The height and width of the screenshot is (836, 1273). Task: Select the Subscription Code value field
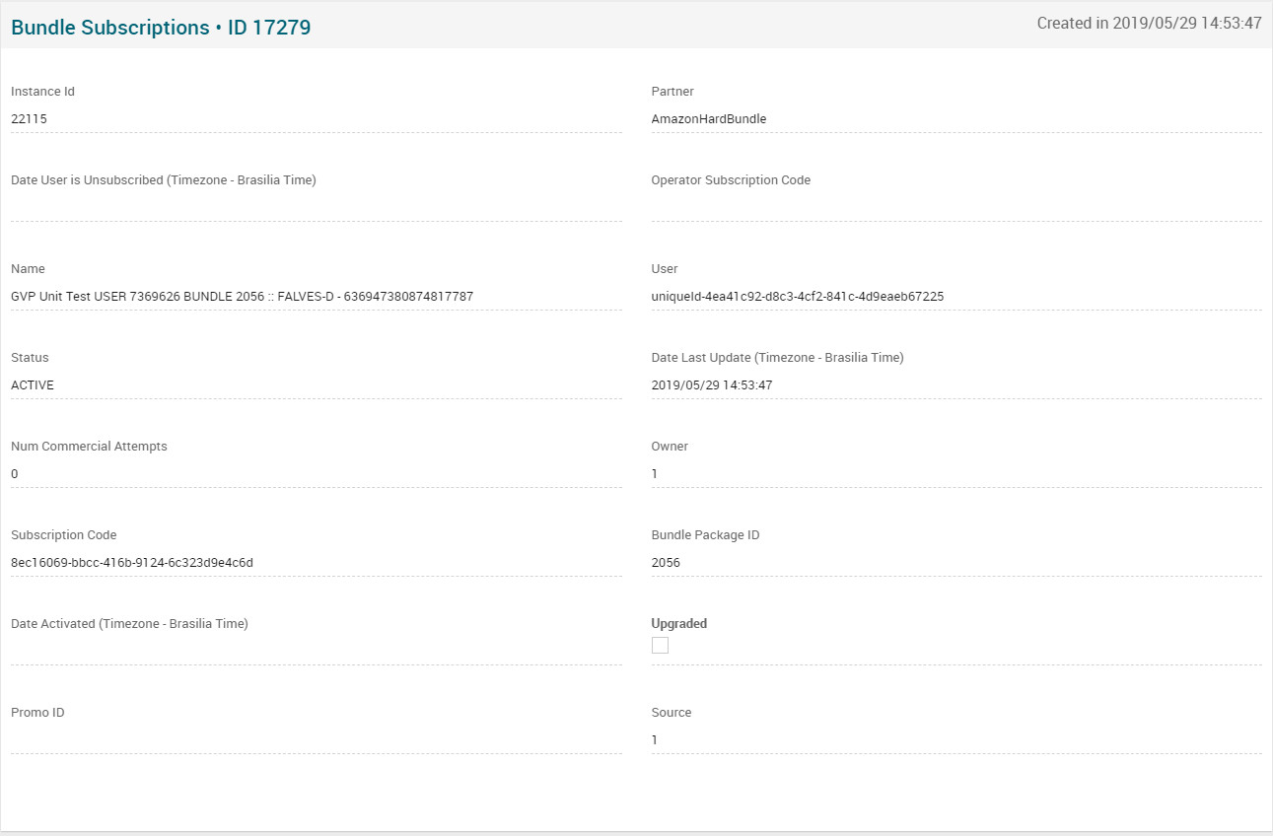[x=316, y=563]
